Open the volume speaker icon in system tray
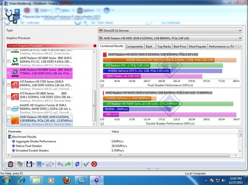Viewport: 248px width, 185px height. 224,180
